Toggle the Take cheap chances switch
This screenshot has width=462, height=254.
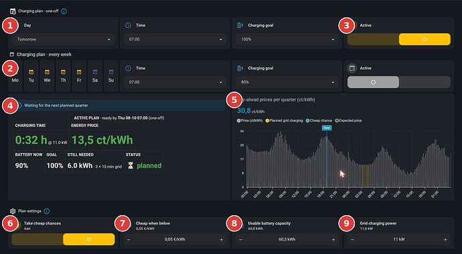tap(63, 239)
